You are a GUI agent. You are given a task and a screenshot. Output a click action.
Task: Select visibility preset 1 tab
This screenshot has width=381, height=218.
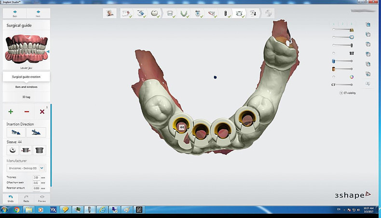click(334, 24)
